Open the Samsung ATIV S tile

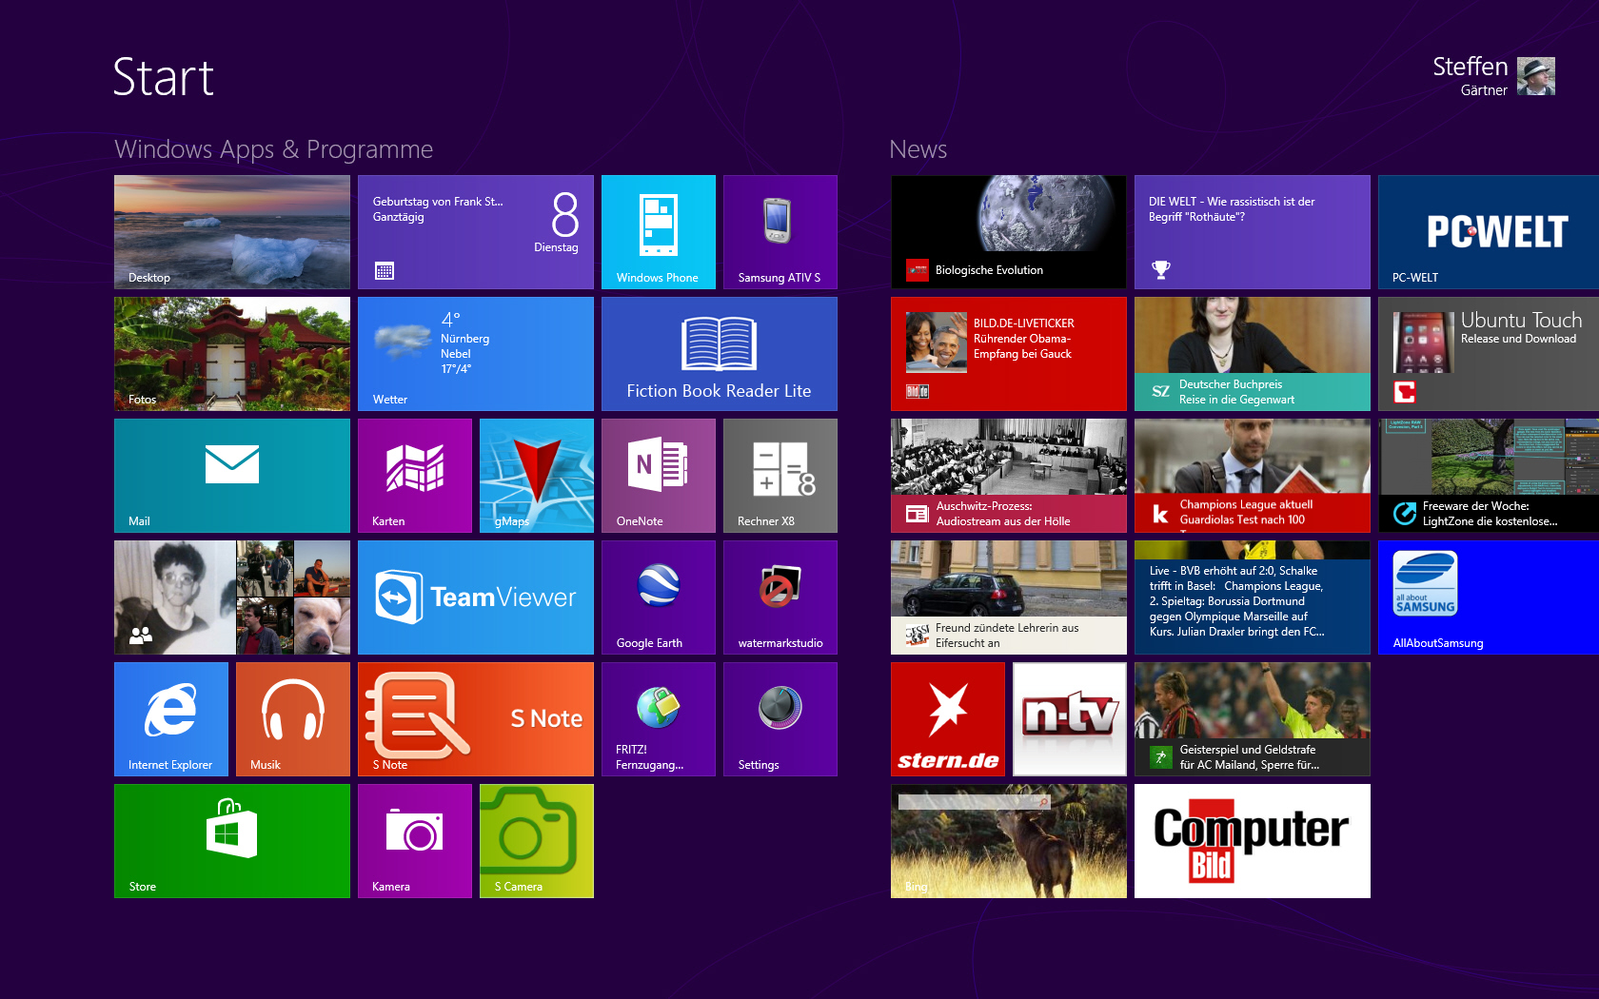[780, 232]
